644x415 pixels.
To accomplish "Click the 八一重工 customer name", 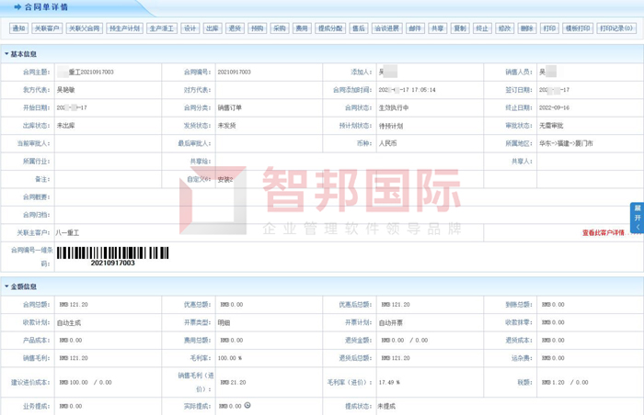I will [67, 233].
